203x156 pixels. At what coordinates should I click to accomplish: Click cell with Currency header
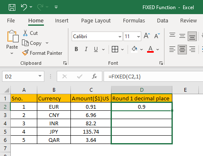pyautogui.click(x=54, y=98)
